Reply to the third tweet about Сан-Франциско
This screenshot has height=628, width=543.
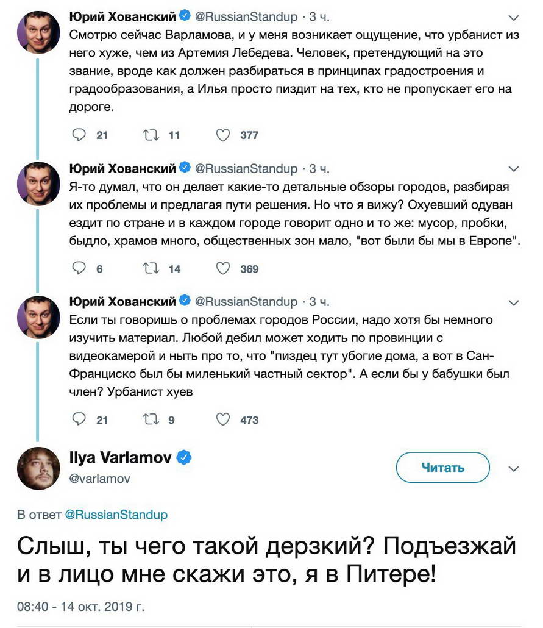pos(79,419)
